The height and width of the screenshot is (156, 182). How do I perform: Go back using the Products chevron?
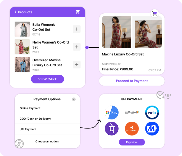tap(15, 12)
